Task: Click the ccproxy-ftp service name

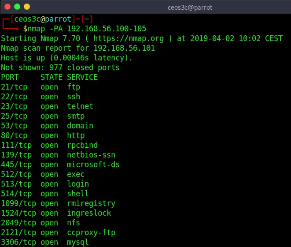Action: click(x=91, y=232)
